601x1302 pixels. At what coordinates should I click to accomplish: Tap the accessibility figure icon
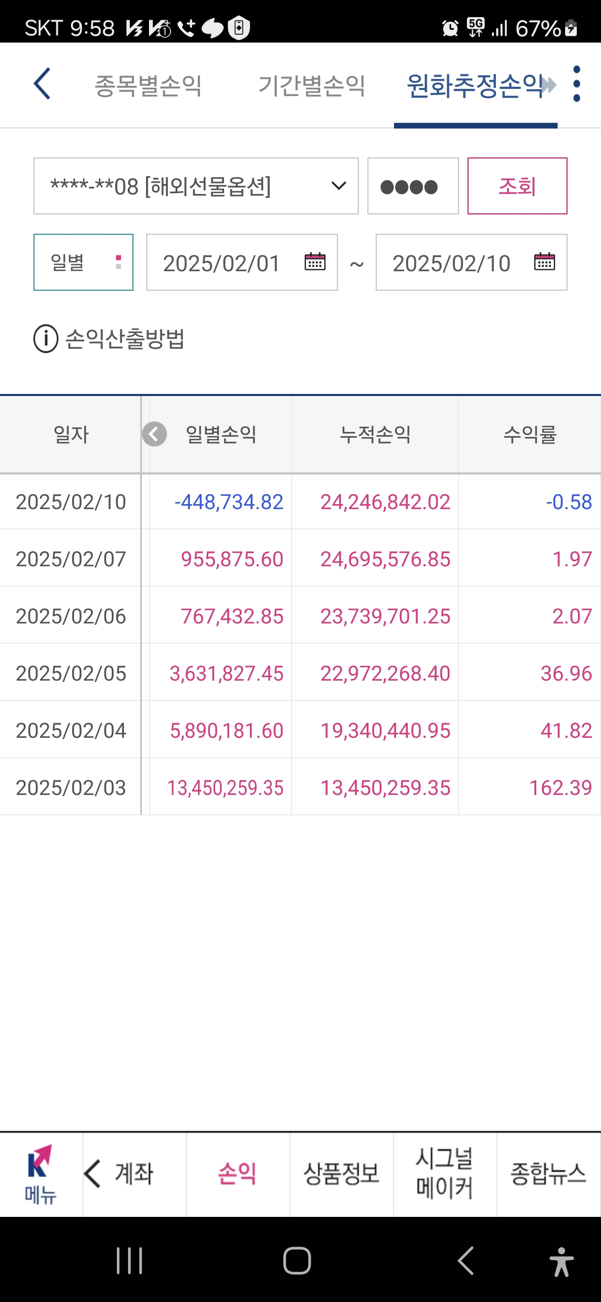pos(562,1262)
